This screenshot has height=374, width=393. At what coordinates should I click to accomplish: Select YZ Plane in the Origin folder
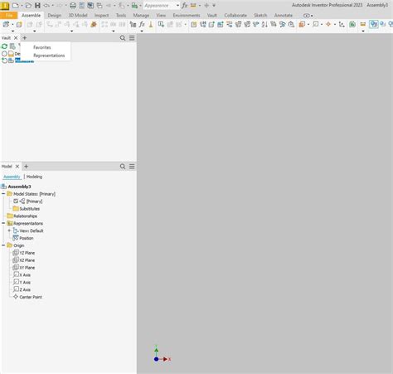27,253
